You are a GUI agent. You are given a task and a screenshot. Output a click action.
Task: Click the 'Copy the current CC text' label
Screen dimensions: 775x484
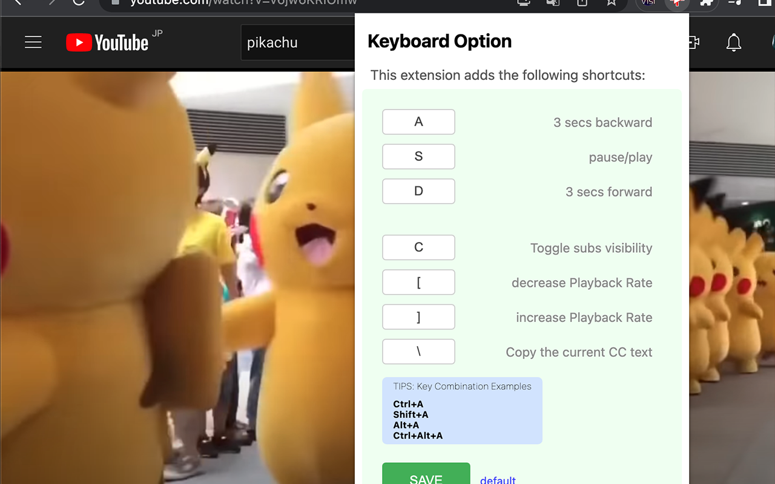(x=579, y=352)
